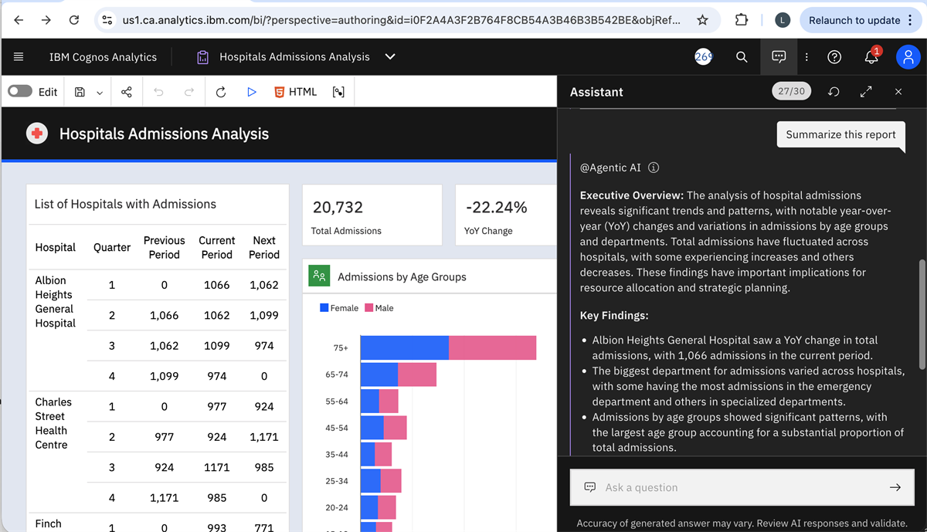Restart the Assistant conversation
Screen dimensions: 927x532
coord(833,91)
